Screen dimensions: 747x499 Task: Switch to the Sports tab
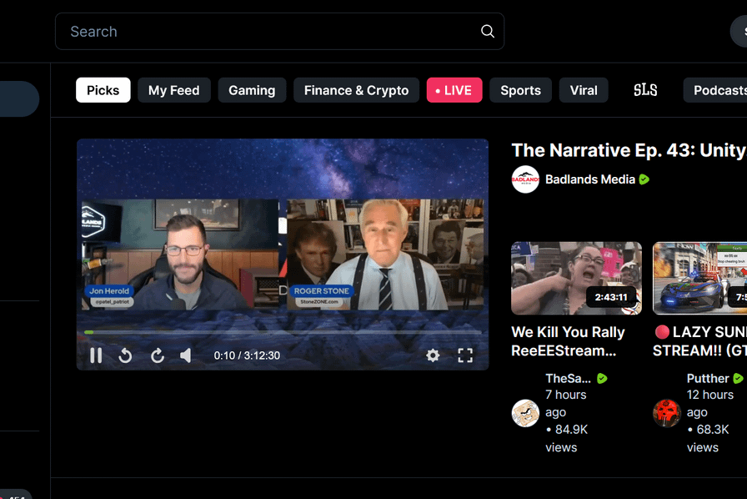pos(520,89)
